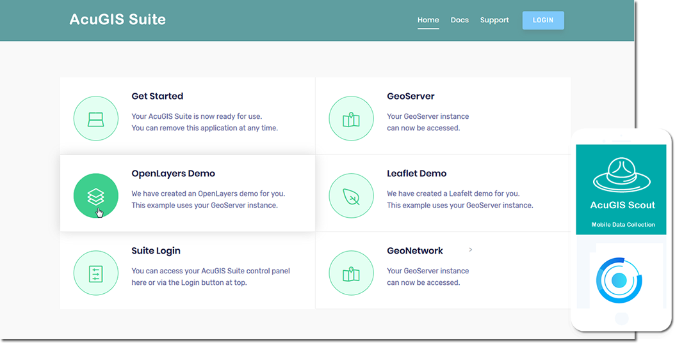Click 'Your AcuGIS Suite is now ready for use.' text
The width and height of the screenshot is (675, 343).
(x=197, y=116)
